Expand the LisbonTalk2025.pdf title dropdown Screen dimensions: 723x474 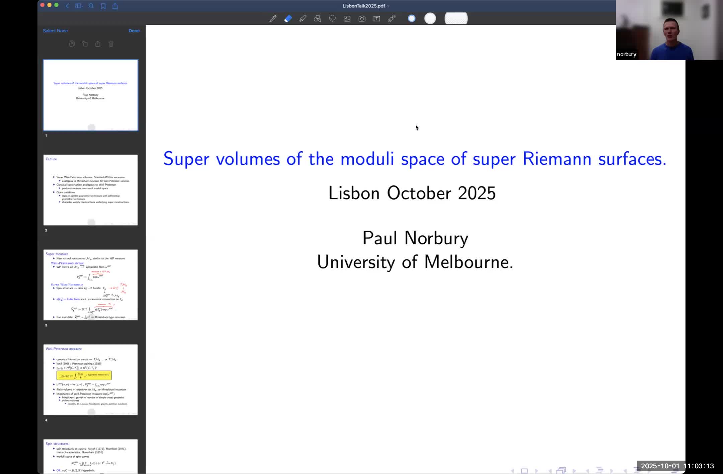[x=388, y=6]
